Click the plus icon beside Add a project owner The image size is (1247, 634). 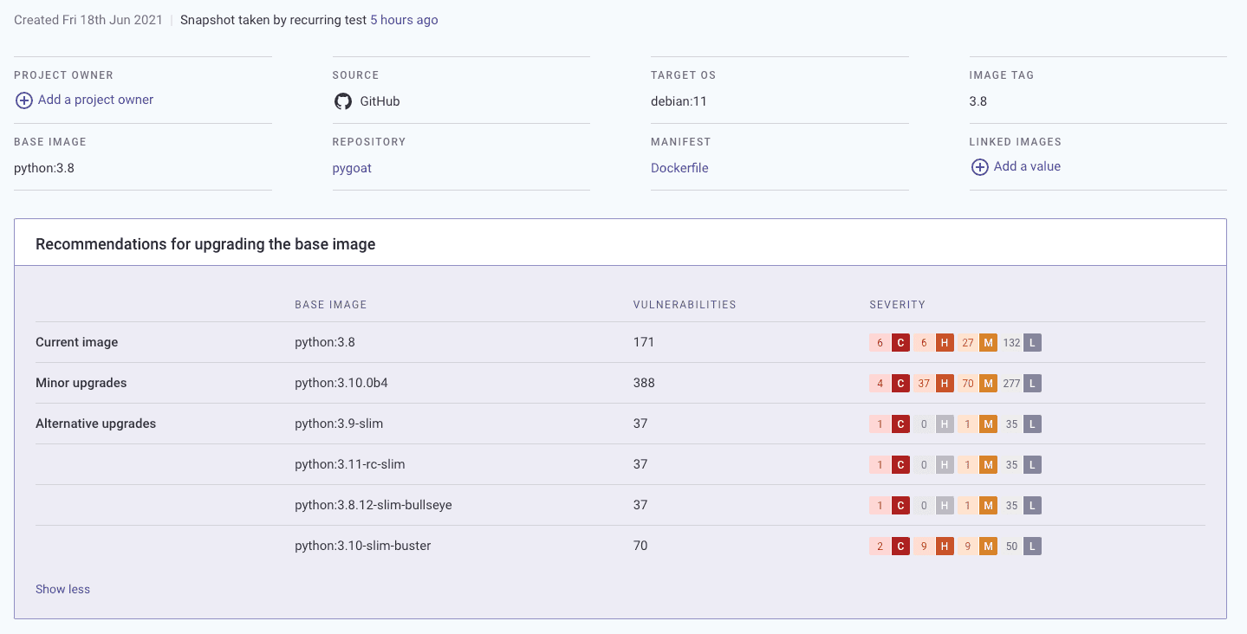point(24,100)
